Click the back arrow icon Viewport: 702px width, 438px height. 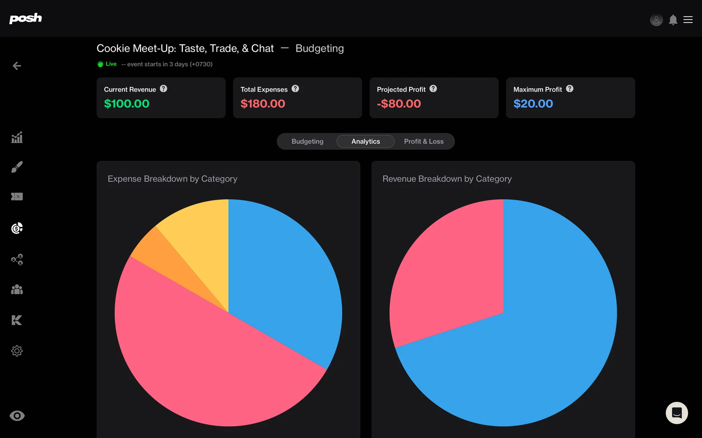pyautogui.click(x=17, y=66)
